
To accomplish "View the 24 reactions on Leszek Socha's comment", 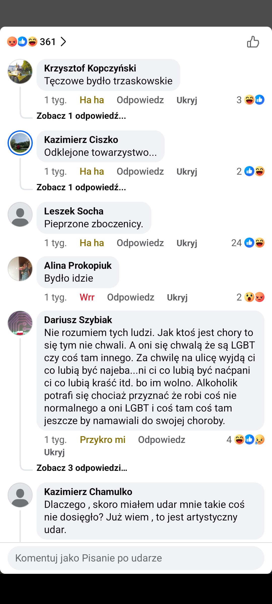I will coord(248,243).
